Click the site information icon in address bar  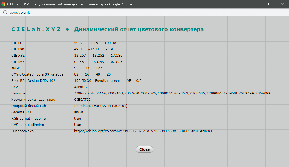[5, 13]
